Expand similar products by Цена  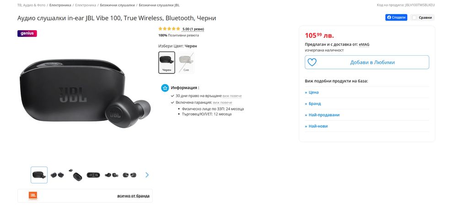click(312, 92)
